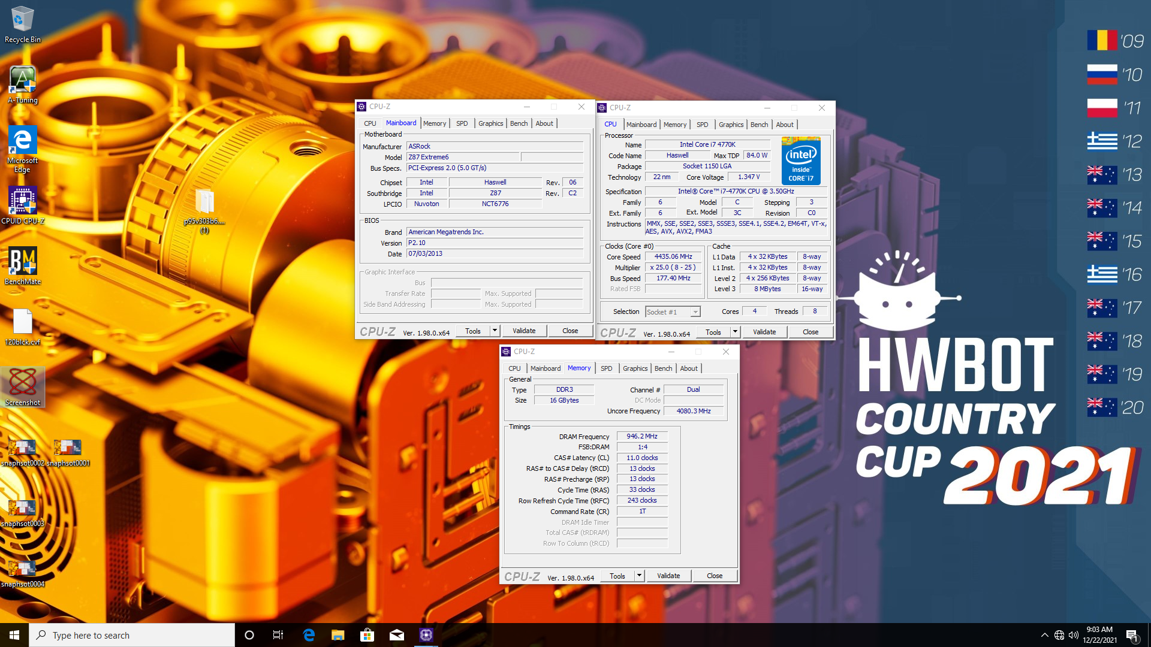Select the CPUID CPU-Z desktop shortcut

click(x=23, y=205)
